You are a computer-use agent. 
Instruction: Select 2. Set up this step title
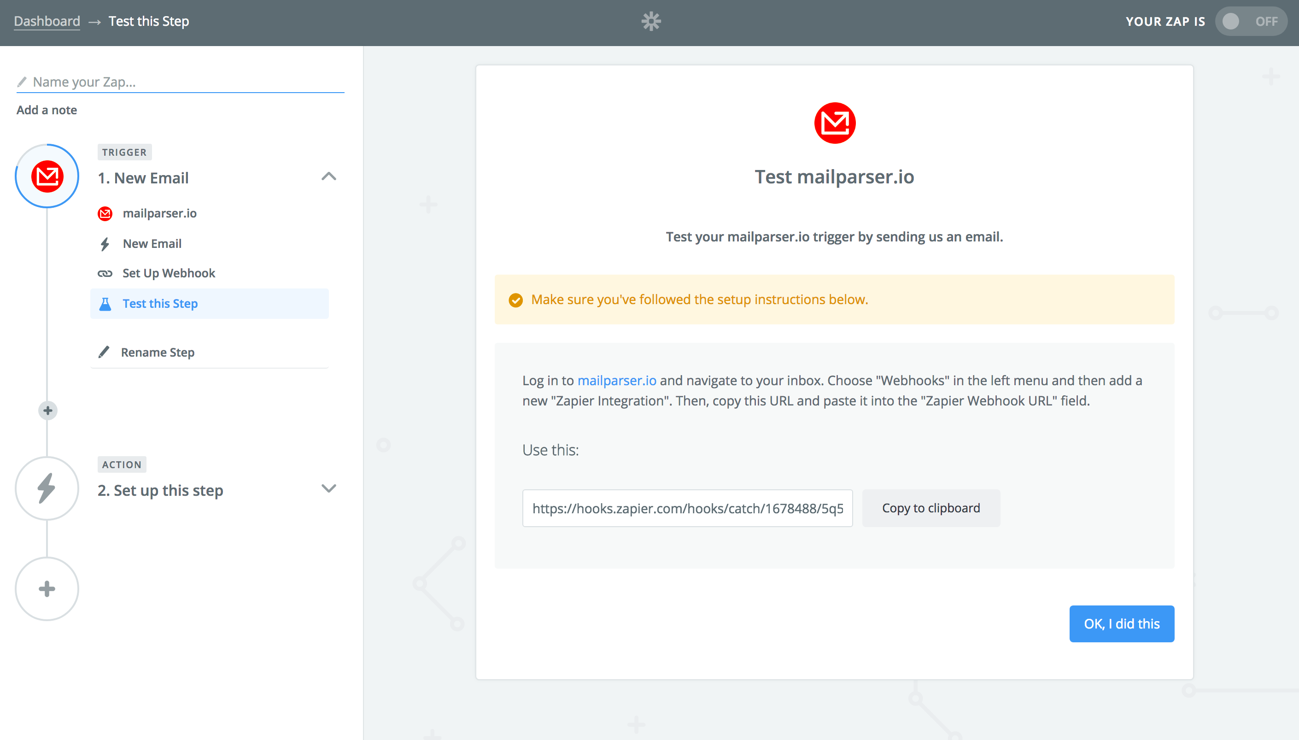[x=160, y=490]
